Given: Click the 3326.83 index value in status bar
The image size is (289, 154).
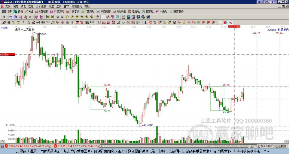Looking at the screenshot, I should (14, 146).
